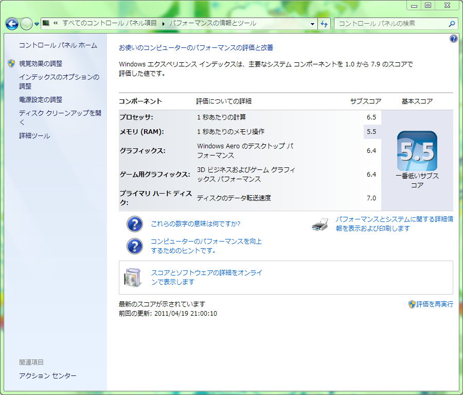This screenshot has height=395, width=463.
Task: Click 評価を再実行 to rerun assessment
Action: tap(435, 304)
